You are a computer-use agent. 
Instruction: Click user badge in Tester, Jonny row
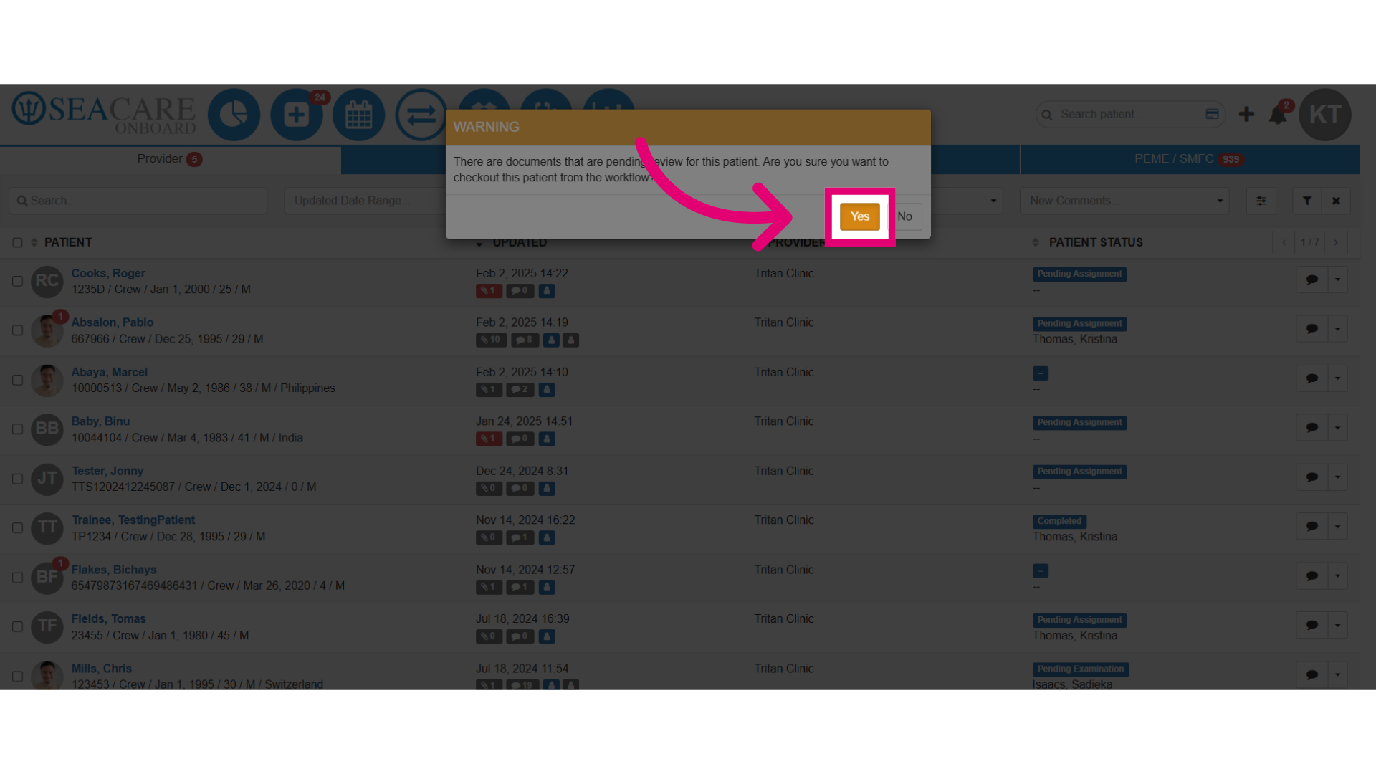pyautogui.click(x=547, y=489)
